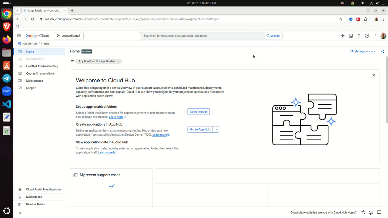388x218 pixels.
Task: Open the three-dot settings and utilities menu
Action: (375, 36)
